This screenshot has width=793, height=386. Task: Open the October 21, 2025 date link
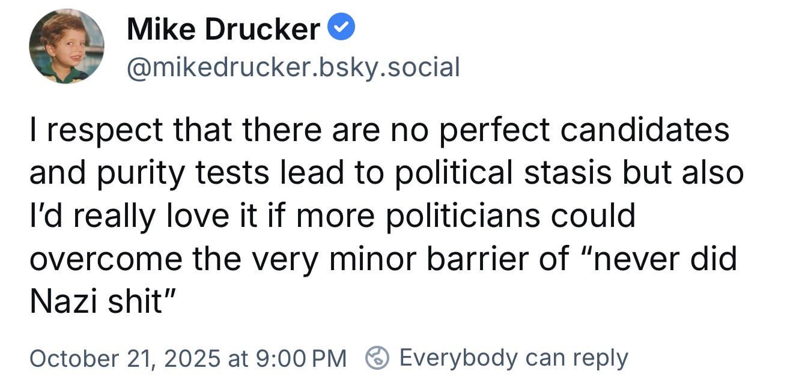coord(124,358)
